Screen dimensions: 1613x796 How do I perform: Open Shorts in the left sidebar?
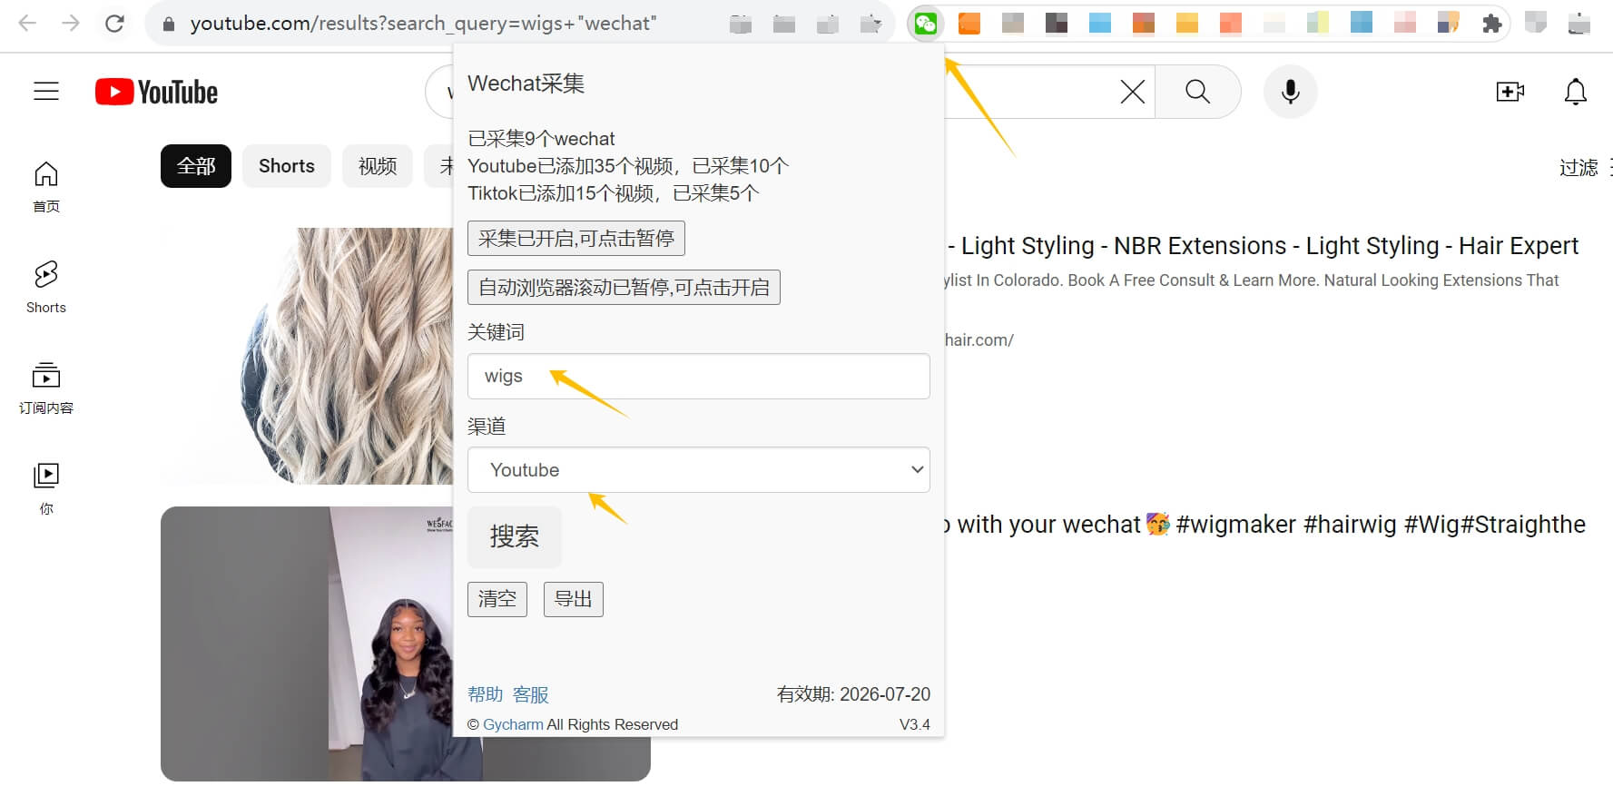(46, 287)
